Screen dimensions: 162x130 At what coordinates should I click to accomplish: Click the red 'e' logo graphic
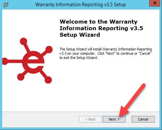tap(27, 61)
